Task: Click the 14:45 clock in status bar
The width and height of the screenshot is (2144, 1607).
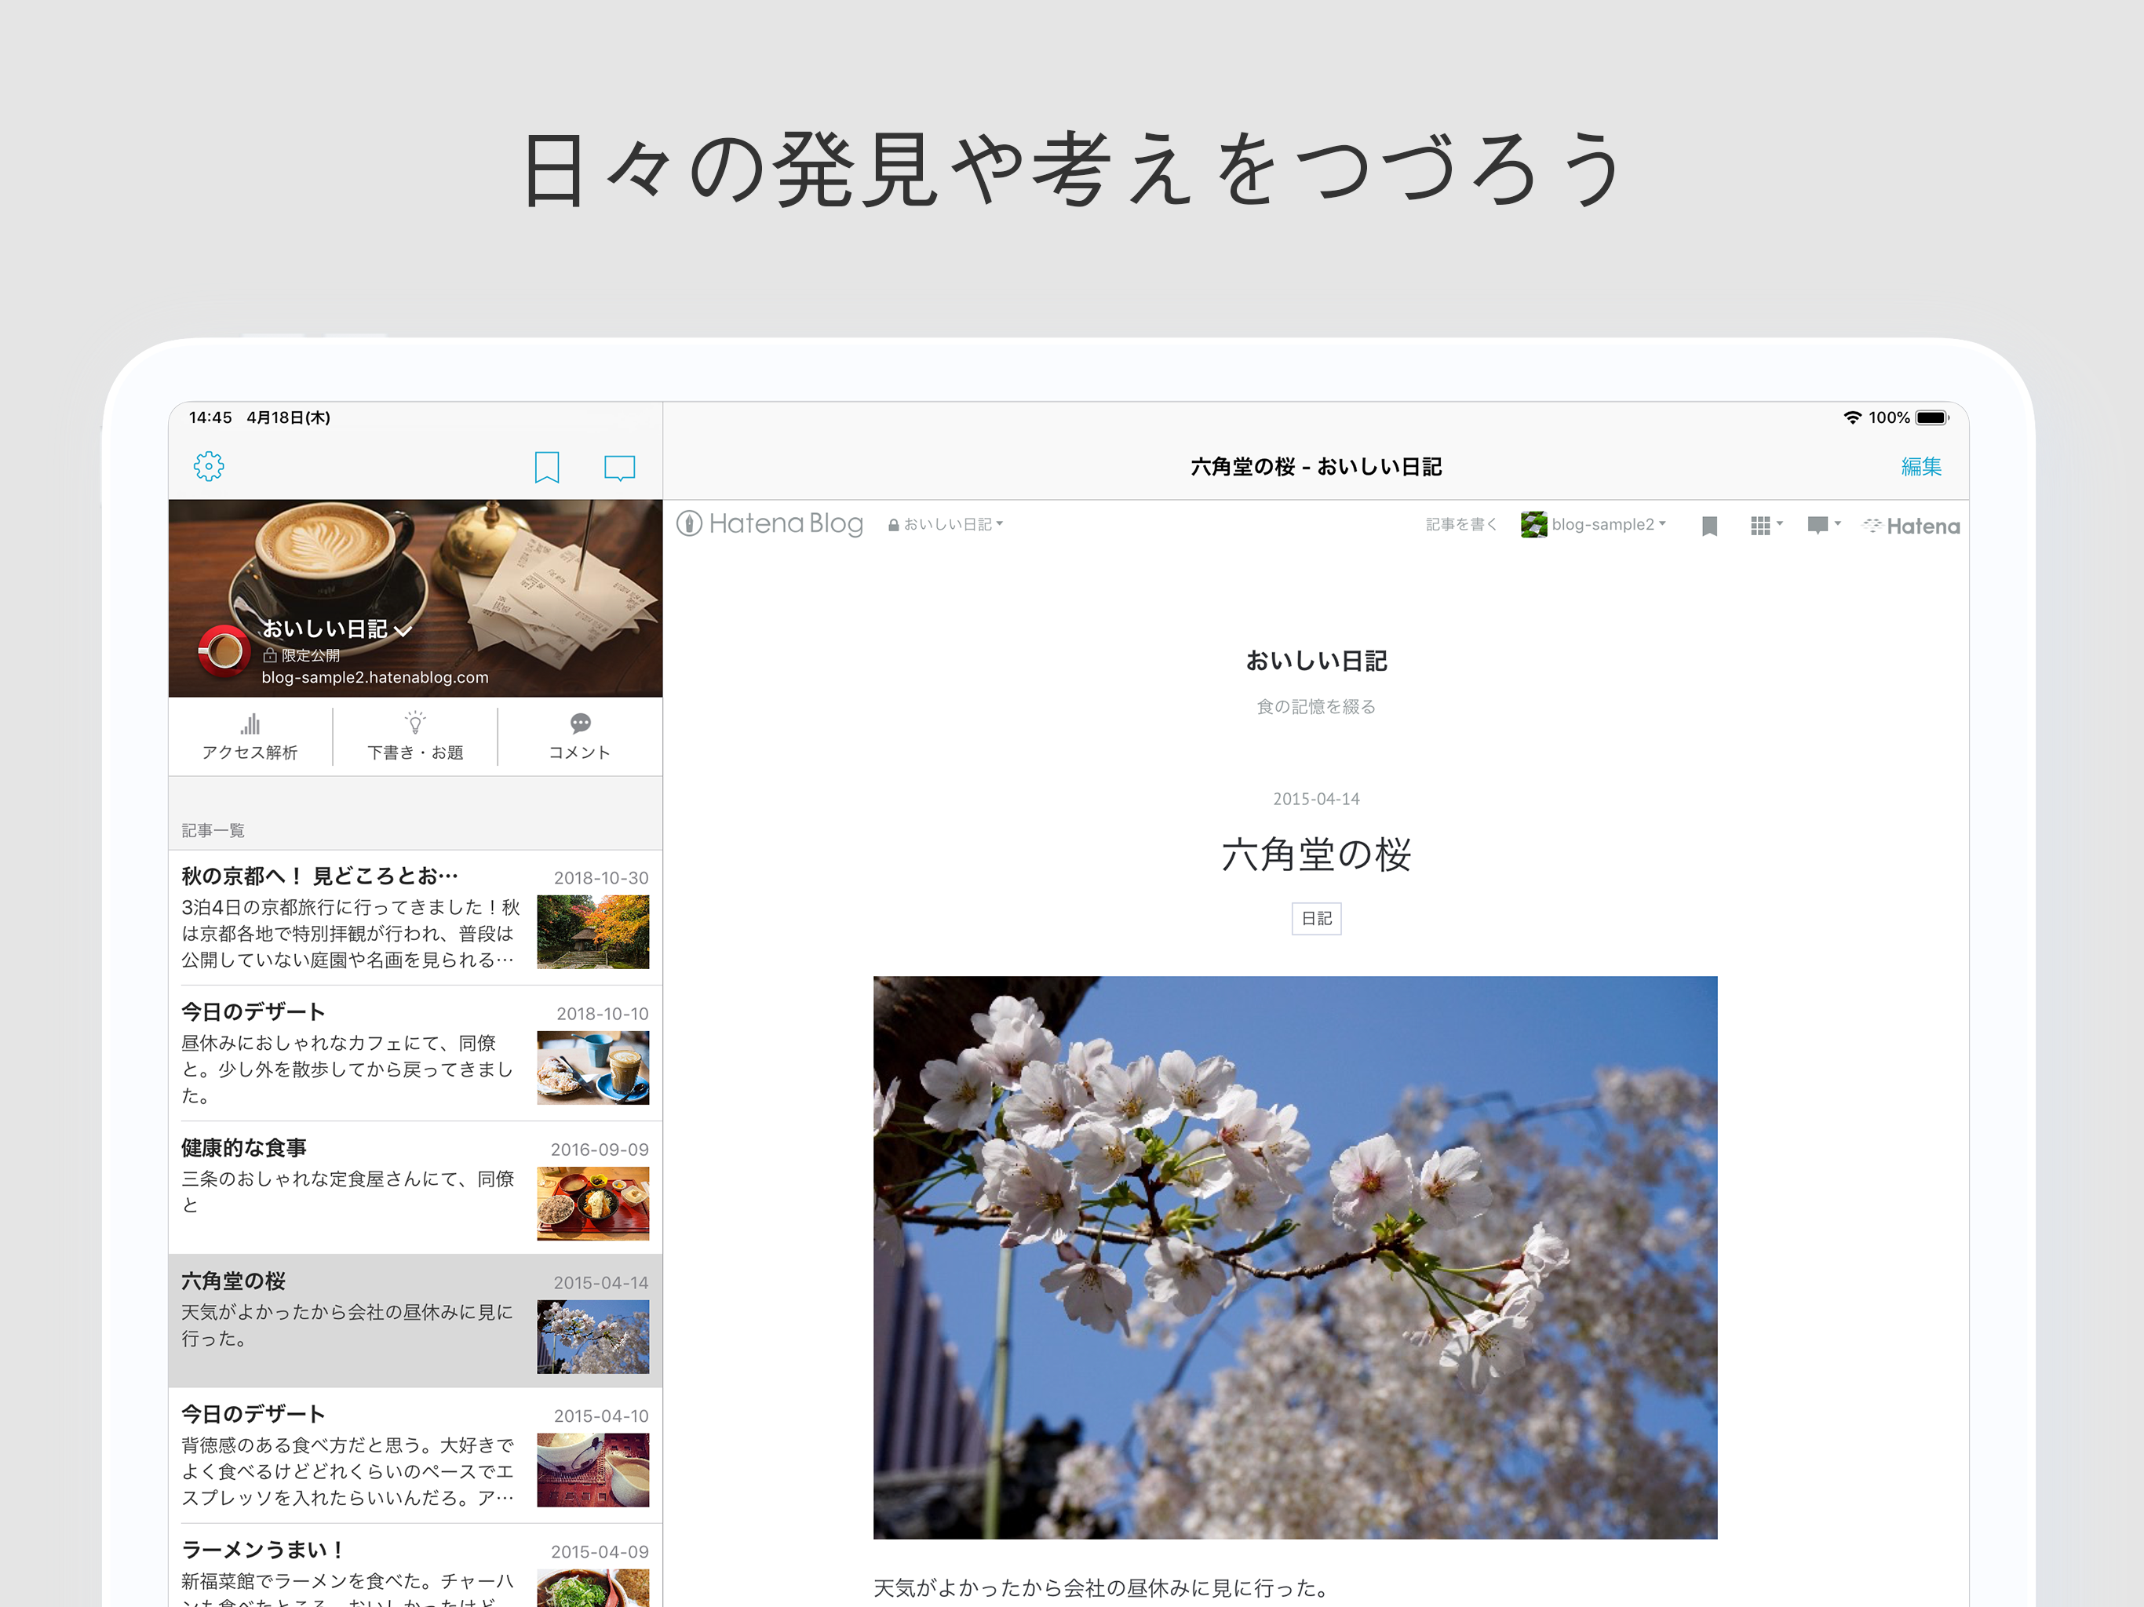Action: point(210,417)
